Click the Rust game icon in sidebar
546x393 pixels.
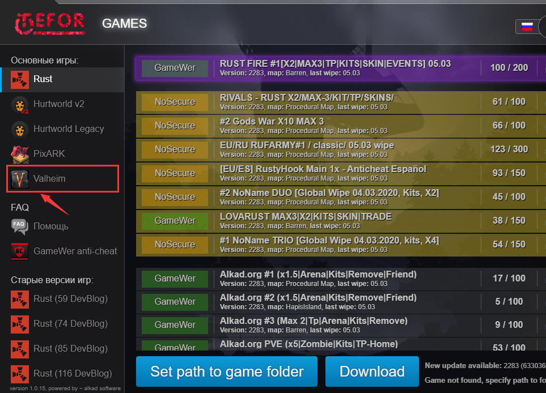(x=20, y=80)
